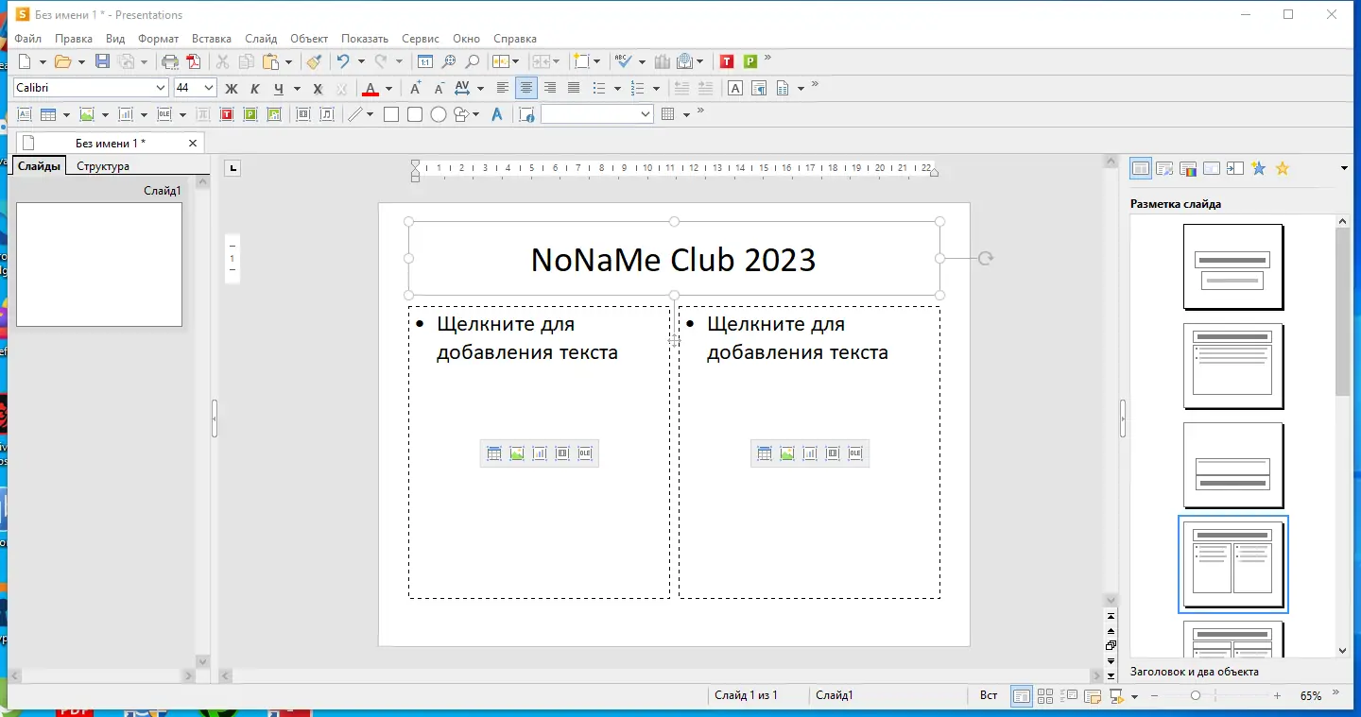This screenshot has height=717, width=1361.
Task: Draw an ellipse shape
Action: 439,114
